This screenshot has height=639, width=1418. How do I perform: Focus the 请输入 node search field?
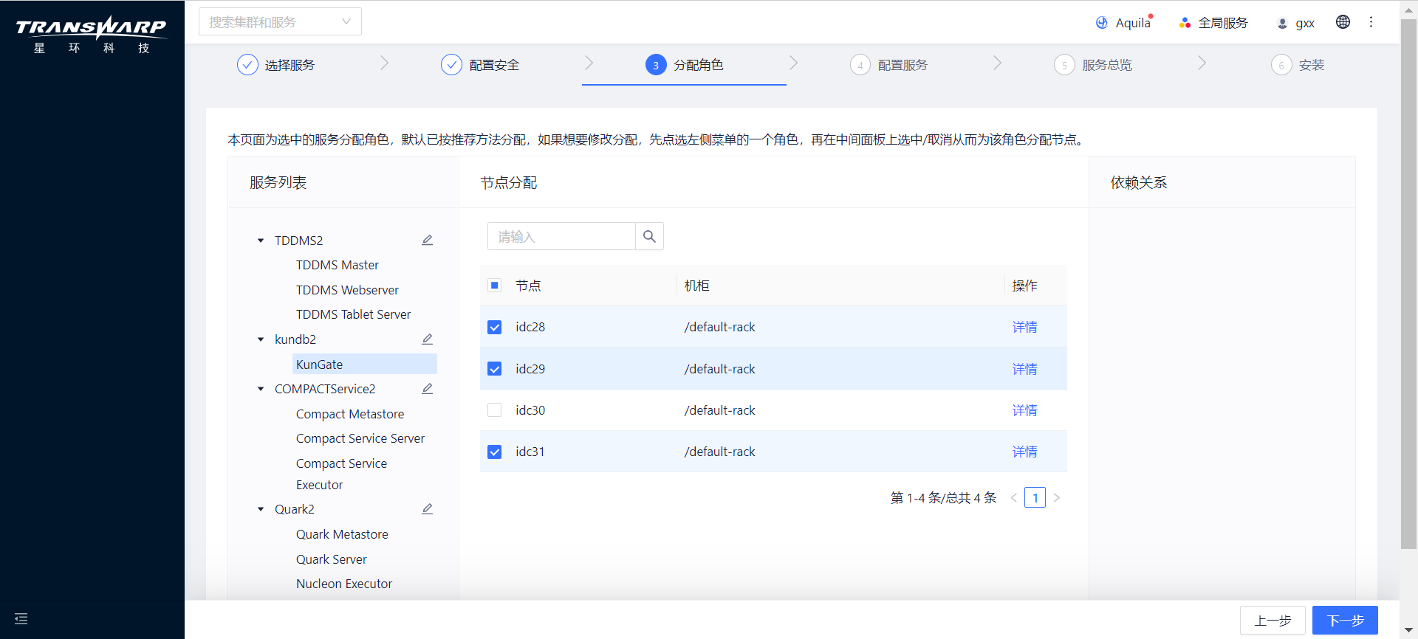click(x=561, y=236)
